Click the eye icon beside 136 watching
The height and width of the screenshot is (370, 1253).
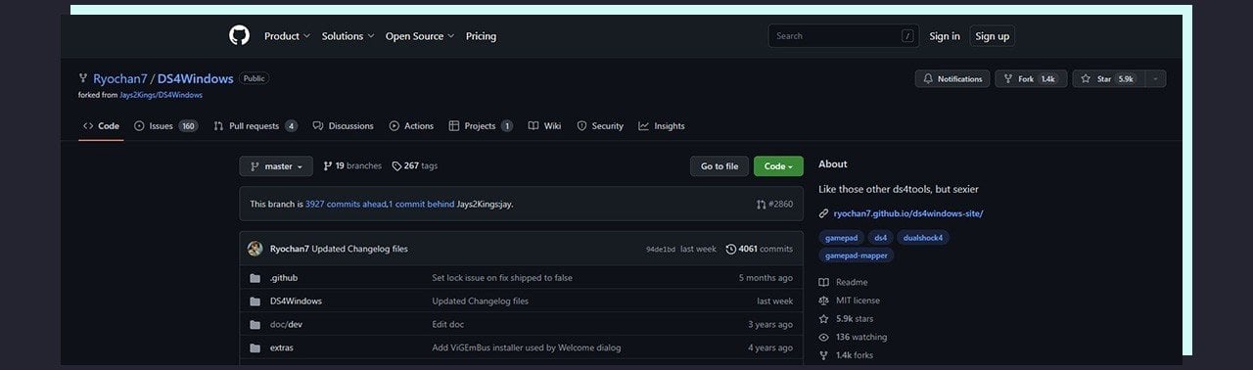[823, 337]
